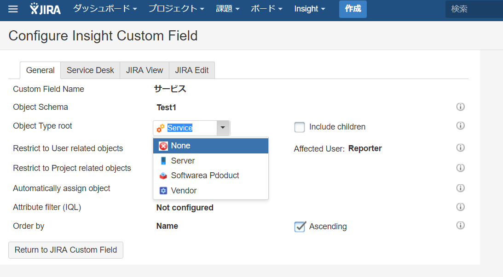
Task: Click the Not configured attribute filter value
Action: pos(185,208)
